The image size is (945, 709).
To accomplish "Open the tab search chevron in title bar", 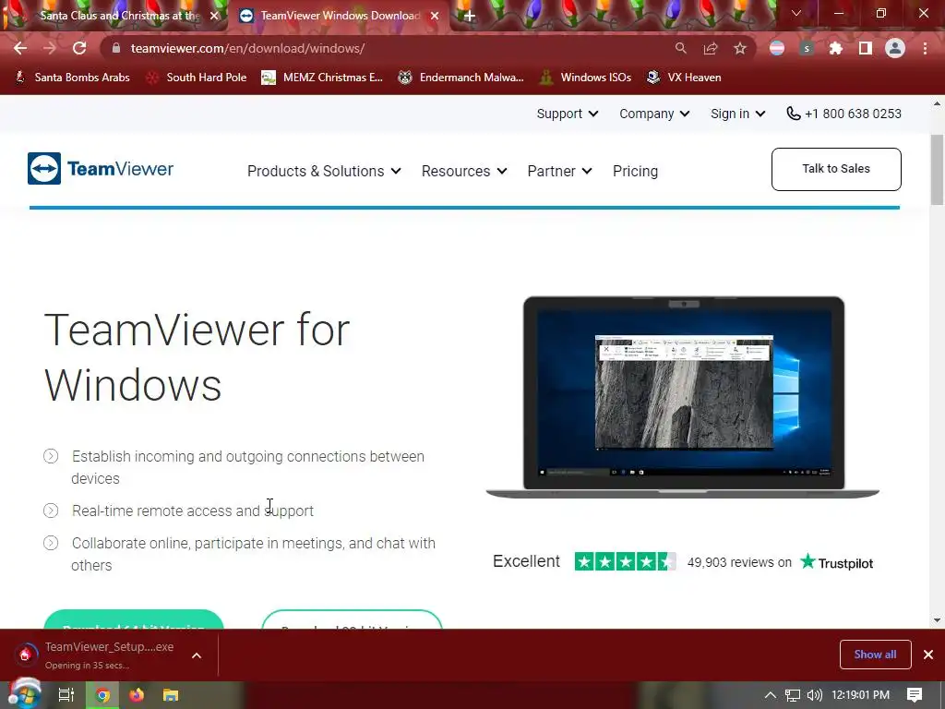I will (x=796, y=13).
